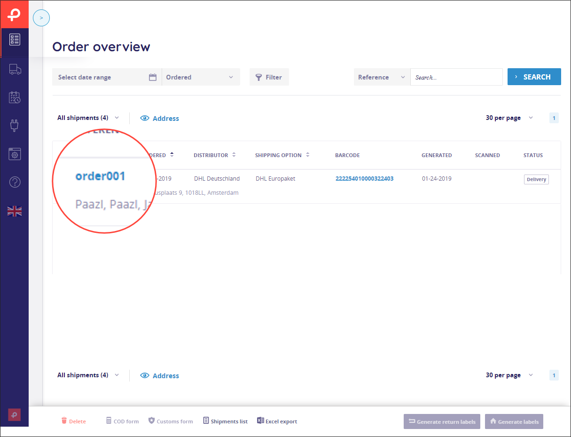
Task: Expand the sidebar with the round arrow button
Action: click(41, 18)
